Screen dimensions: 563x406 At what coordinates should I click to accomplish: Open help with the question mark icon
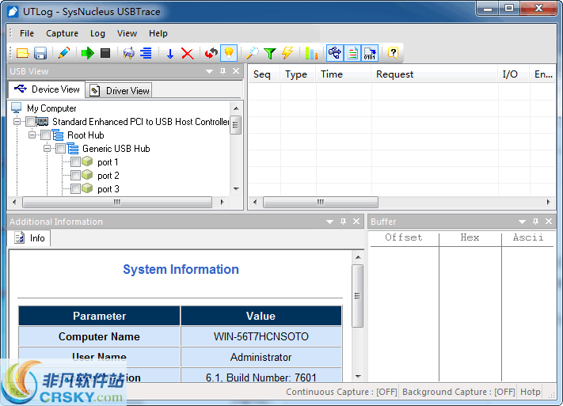click(x=394, y=53)
